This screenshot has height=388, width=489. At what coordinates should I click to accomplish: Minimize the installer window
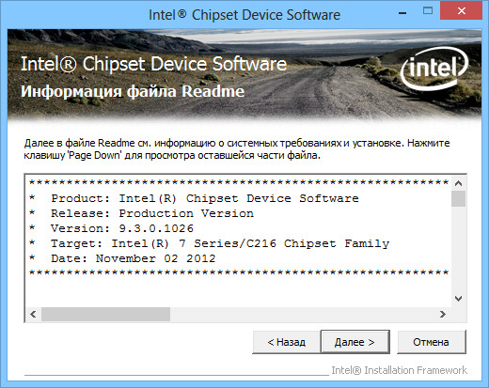[402, 12]
